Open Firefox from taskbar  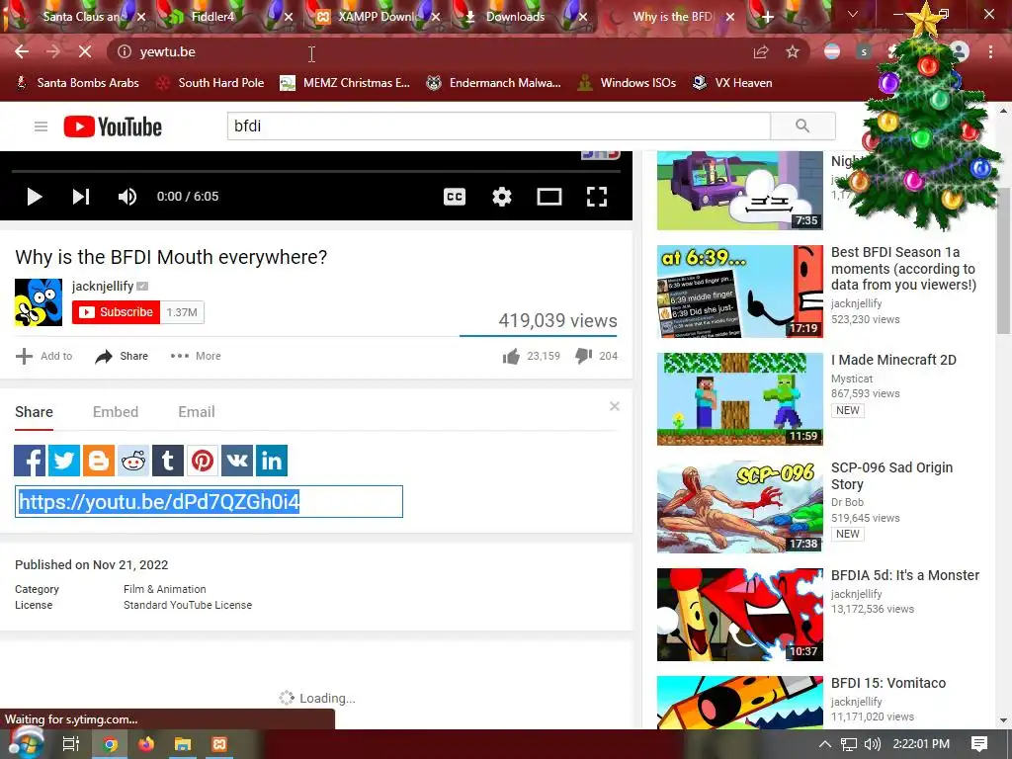coord(146,744)
